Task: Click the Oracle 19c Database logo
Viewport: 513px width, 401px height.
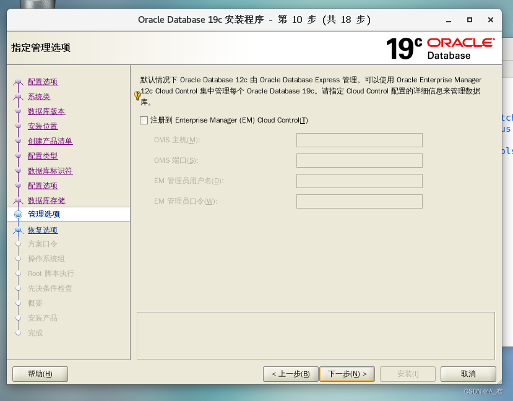Action: (x=441, y=48)
